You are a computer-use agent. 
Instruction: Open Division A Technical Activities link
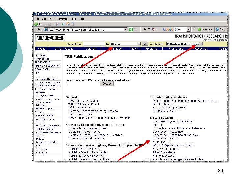pyautogui.click(x=87, y=128)
